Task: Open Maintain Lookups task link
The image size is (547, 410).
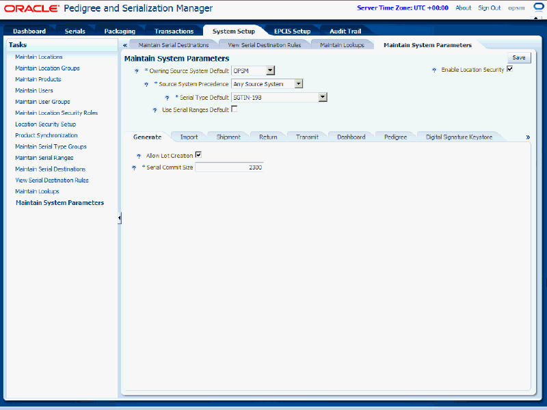Action: click(x=38, y=191)
